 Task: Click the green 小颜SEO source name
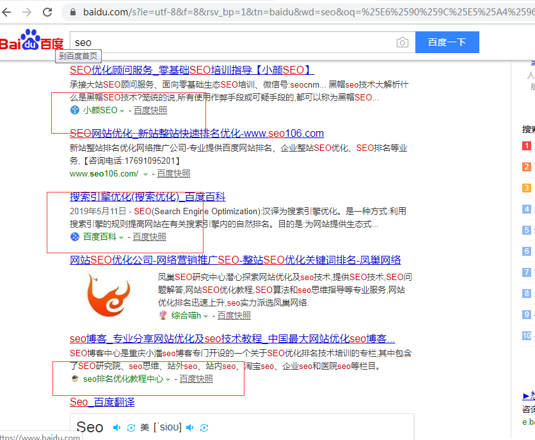100,110
